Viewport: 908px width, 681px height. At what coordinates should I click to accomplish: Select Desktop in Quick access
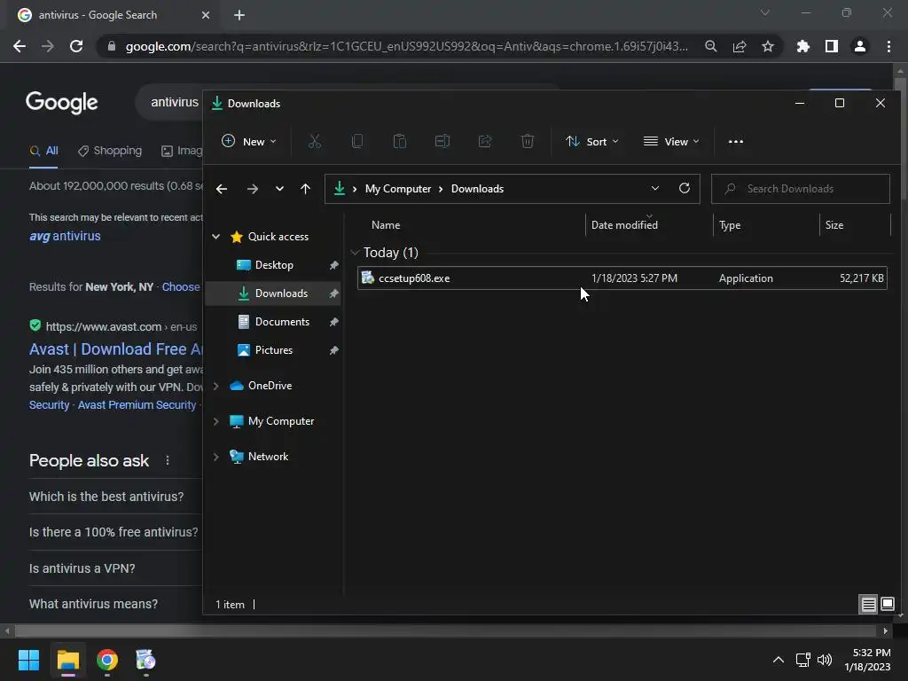(273, 264)
